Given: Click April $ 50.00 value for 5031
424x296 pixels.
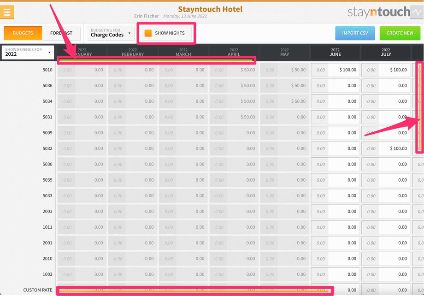Looking at the screenshot, I should click(247, 117).
